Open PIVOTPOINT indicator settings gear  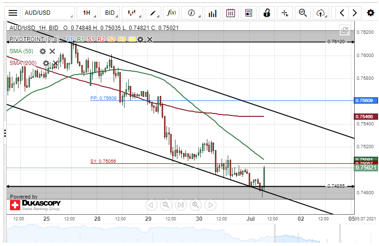point(140,39)
